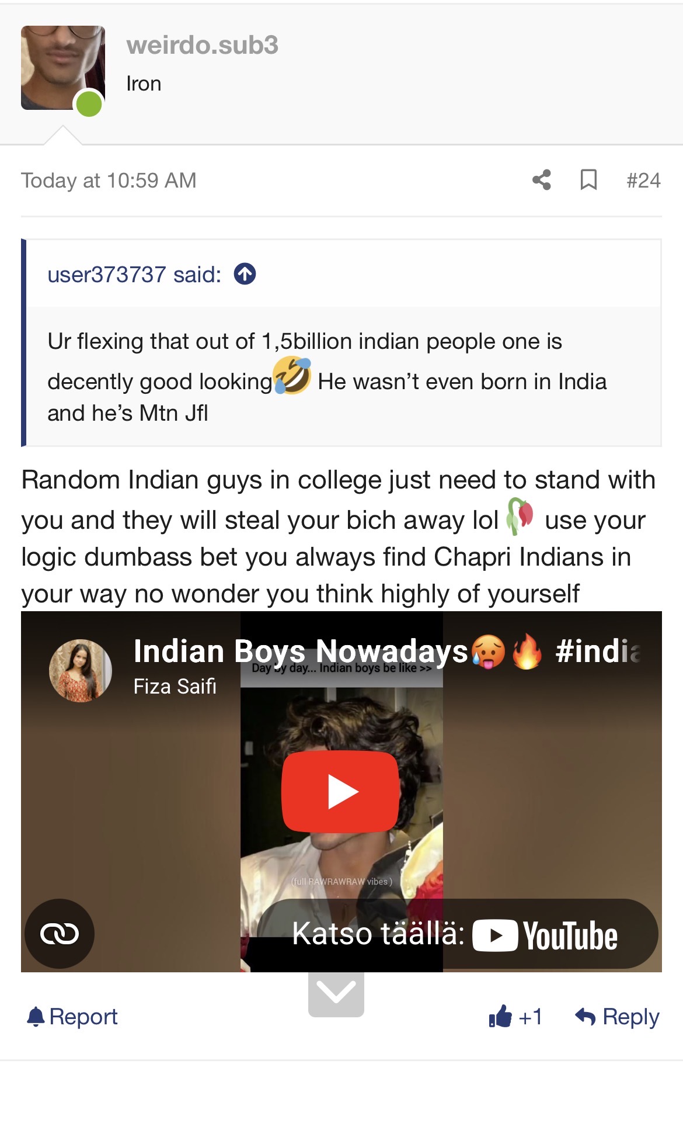The height and width of the screenshot is (1133, 683).
Task: Open the Fiza Saifi channel avatar
Action: pos(81,670)
